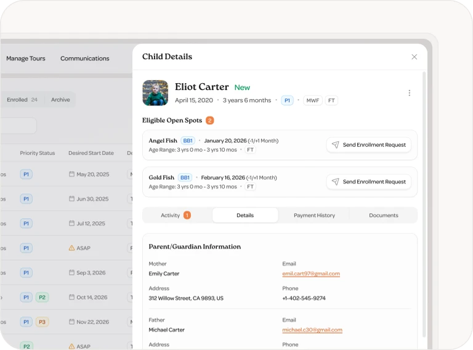
Task: Select the Details tab
Action: (245, 215)
